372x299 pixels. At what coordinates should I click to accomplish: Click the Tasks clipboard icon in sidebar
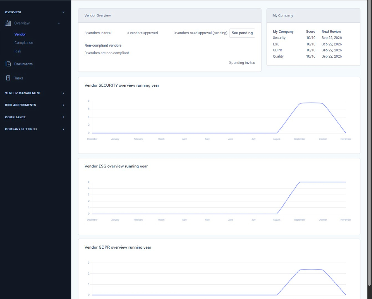click(x=8, y=78)
